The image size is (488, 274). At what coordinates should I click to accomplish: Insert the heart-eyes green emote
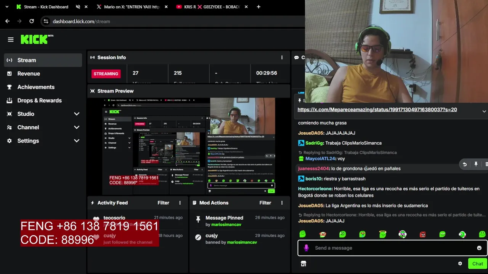coord(363,234)
